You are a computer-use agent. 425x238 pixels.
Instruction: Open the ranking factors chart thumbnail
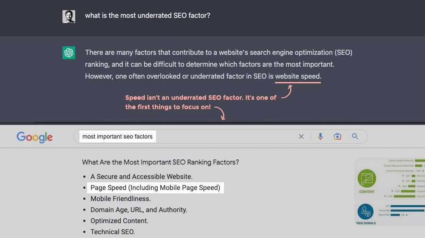pyautogui.click(x=389, y=191)
